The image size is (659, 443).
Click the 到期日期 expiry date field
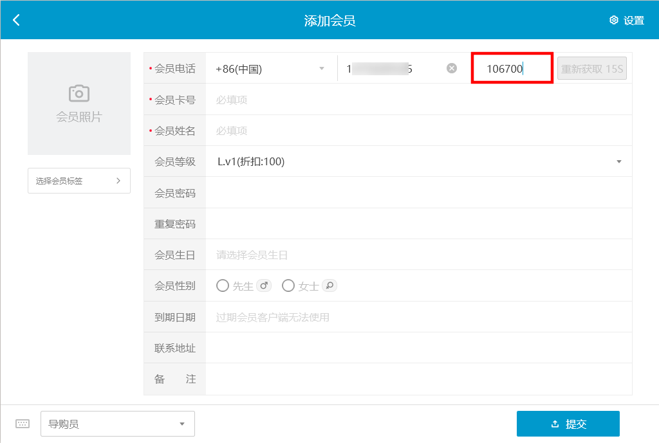418,317
